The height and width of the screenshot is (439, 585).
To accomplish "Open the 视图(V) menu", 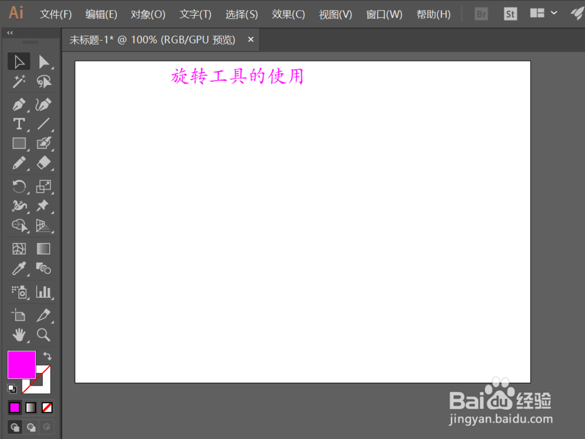I will pos(335,14).
